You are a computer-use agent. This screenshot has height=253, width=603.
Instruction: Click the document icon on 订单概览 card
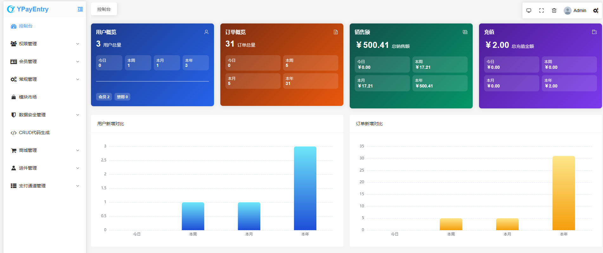pos(336,32)
